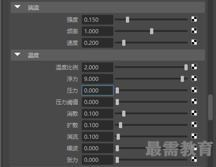Click the texture map icon for 压力
The image size is (216, 167).
coord(194,90)
